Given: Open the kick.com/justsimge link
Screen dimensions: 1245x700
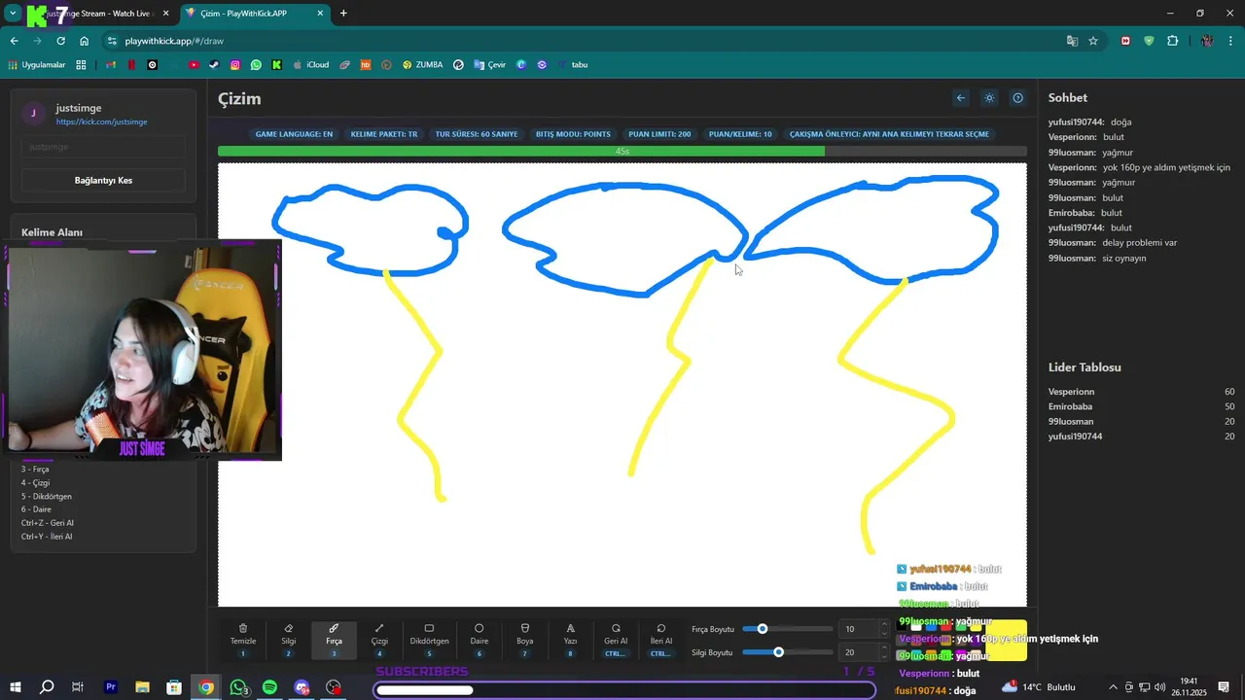Looking at the screenshot, I should click(101, 122).
